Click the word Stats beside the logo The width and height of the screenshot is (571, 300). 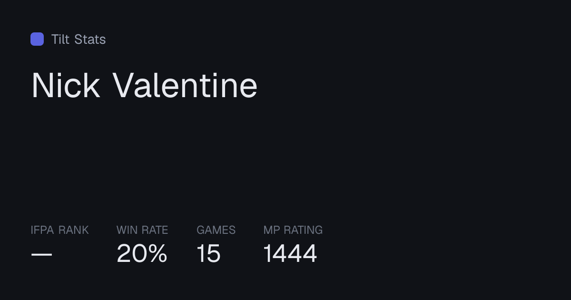point(90,39)
